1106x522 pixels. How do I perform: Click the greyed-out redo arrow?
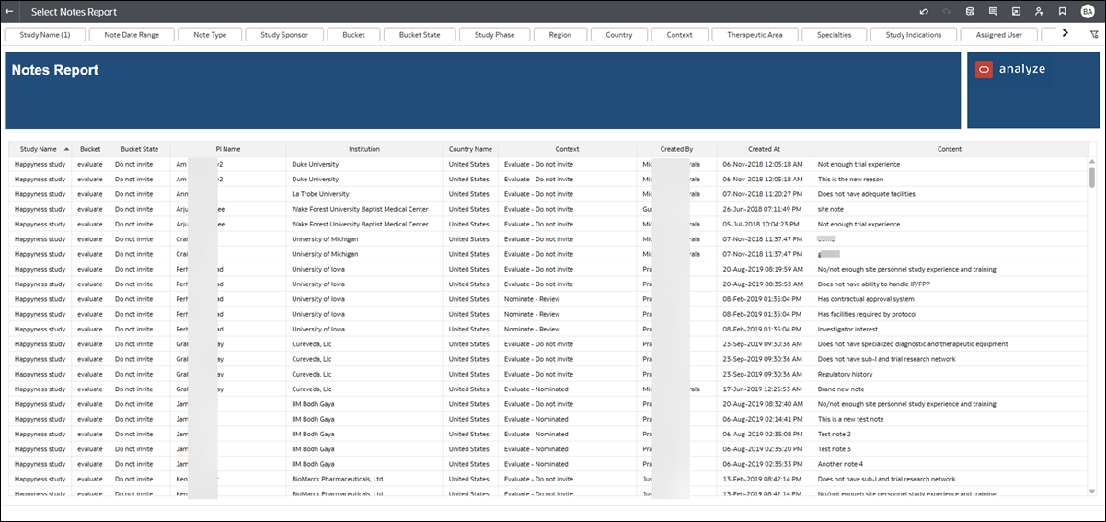point(947,12)
